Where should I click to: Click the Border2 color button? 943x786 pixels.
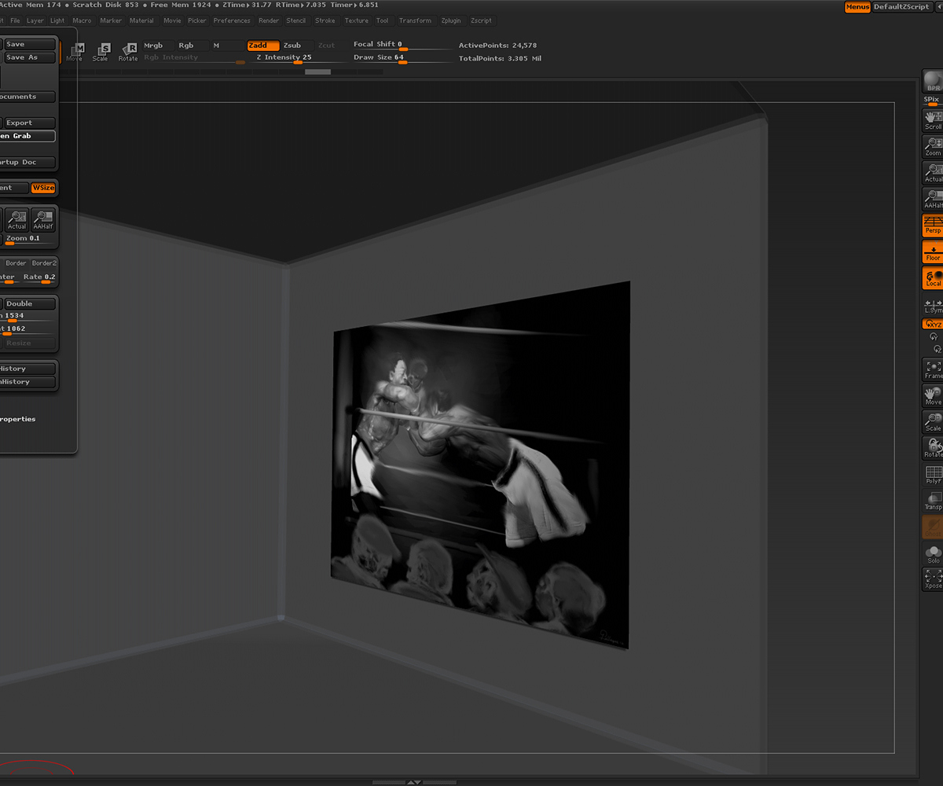[x=44, y=263]
